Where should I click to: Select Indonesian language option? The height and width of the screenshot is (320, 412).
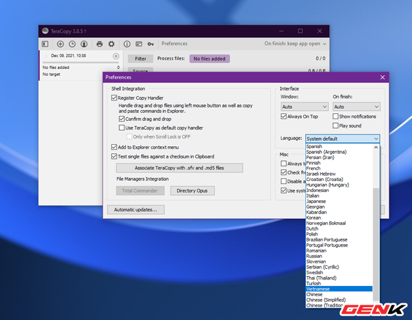[339, 190]
